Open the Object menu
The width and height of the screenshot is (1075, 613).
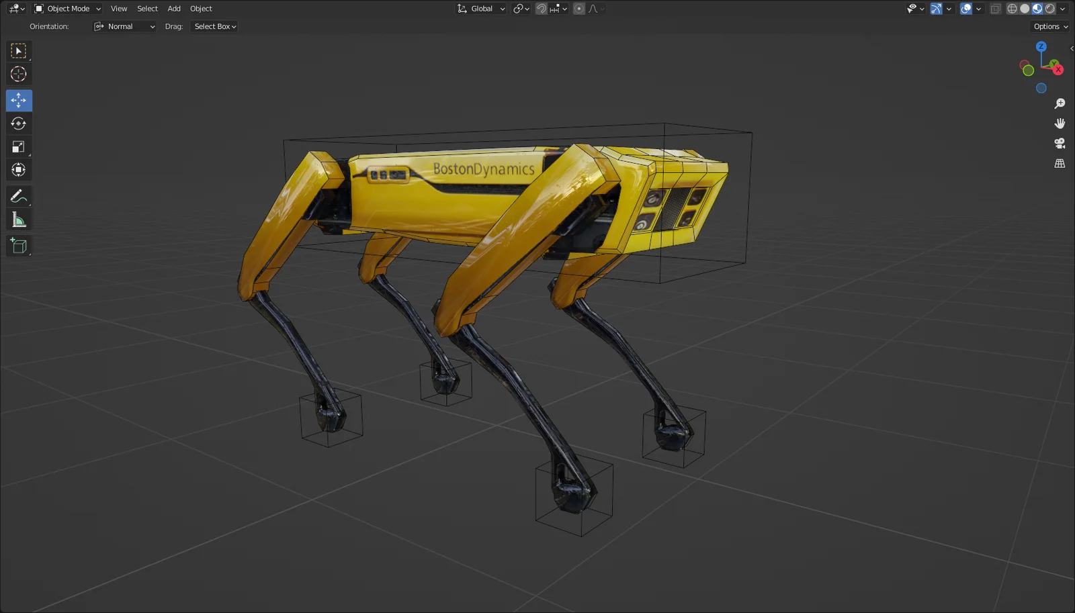[200, 8]
